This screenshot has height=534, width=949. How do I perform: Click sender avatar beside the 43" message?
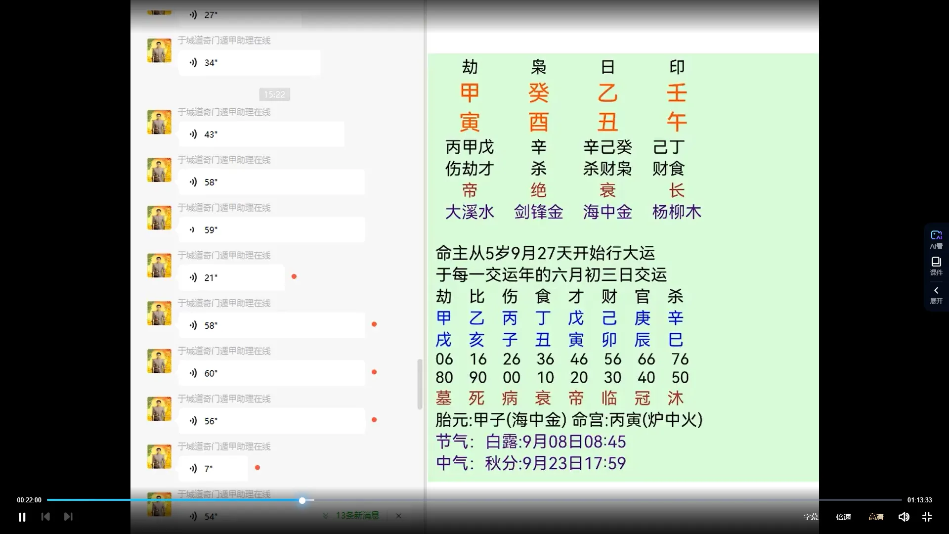pos(159,122)
